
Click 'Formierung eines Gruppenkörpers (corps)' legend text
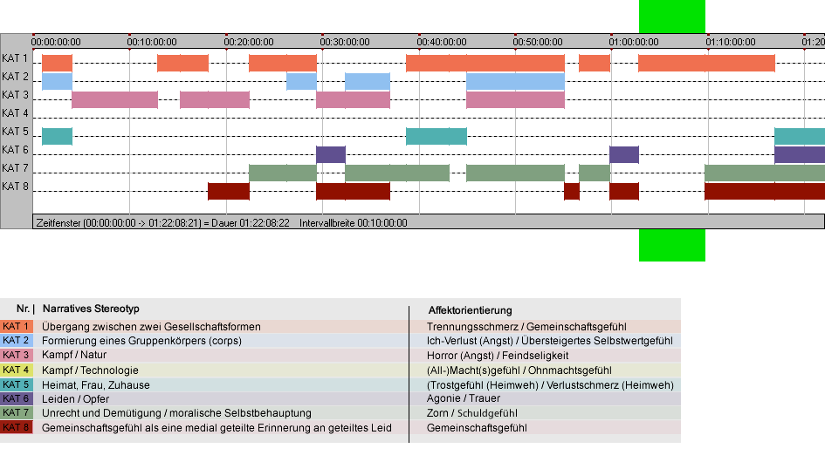tap(141, 341)
